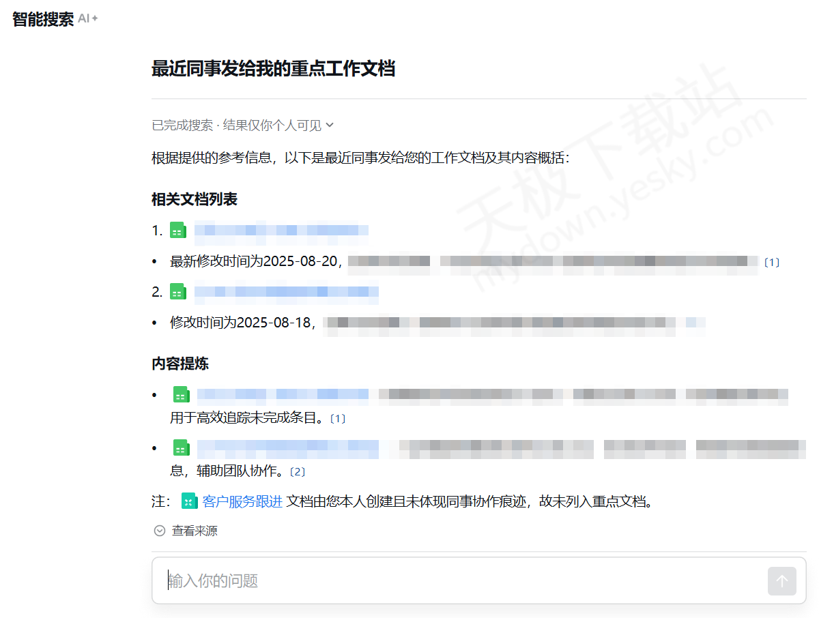Open the 客户服务跟进 document link
The image size is (819, 618).
tap(242, 501)
